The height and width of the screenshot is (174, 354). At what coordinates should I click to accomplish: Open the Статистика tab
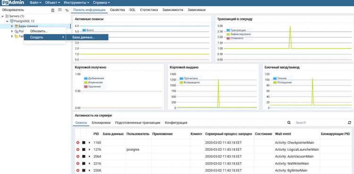pyautogui.click(x=149, y=10)
